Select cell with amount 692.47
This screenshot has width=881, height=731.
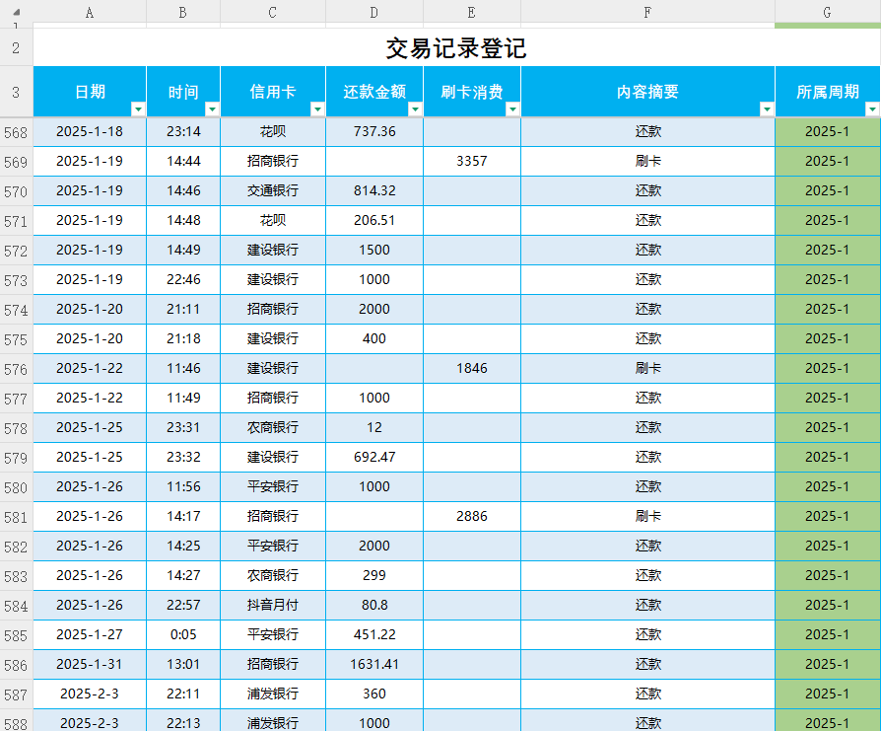[x=374, y=458]
